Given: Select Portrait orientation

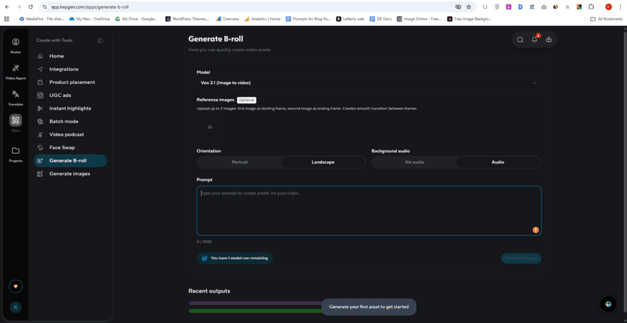Looking at the screenshot, I should tap(240, 162).
